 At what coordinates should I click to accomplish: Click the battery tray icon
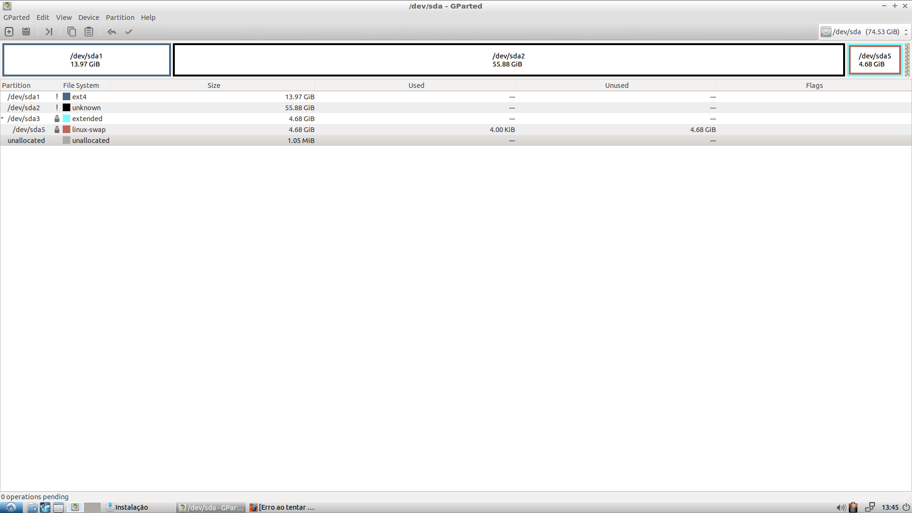(x=854, y=507)
